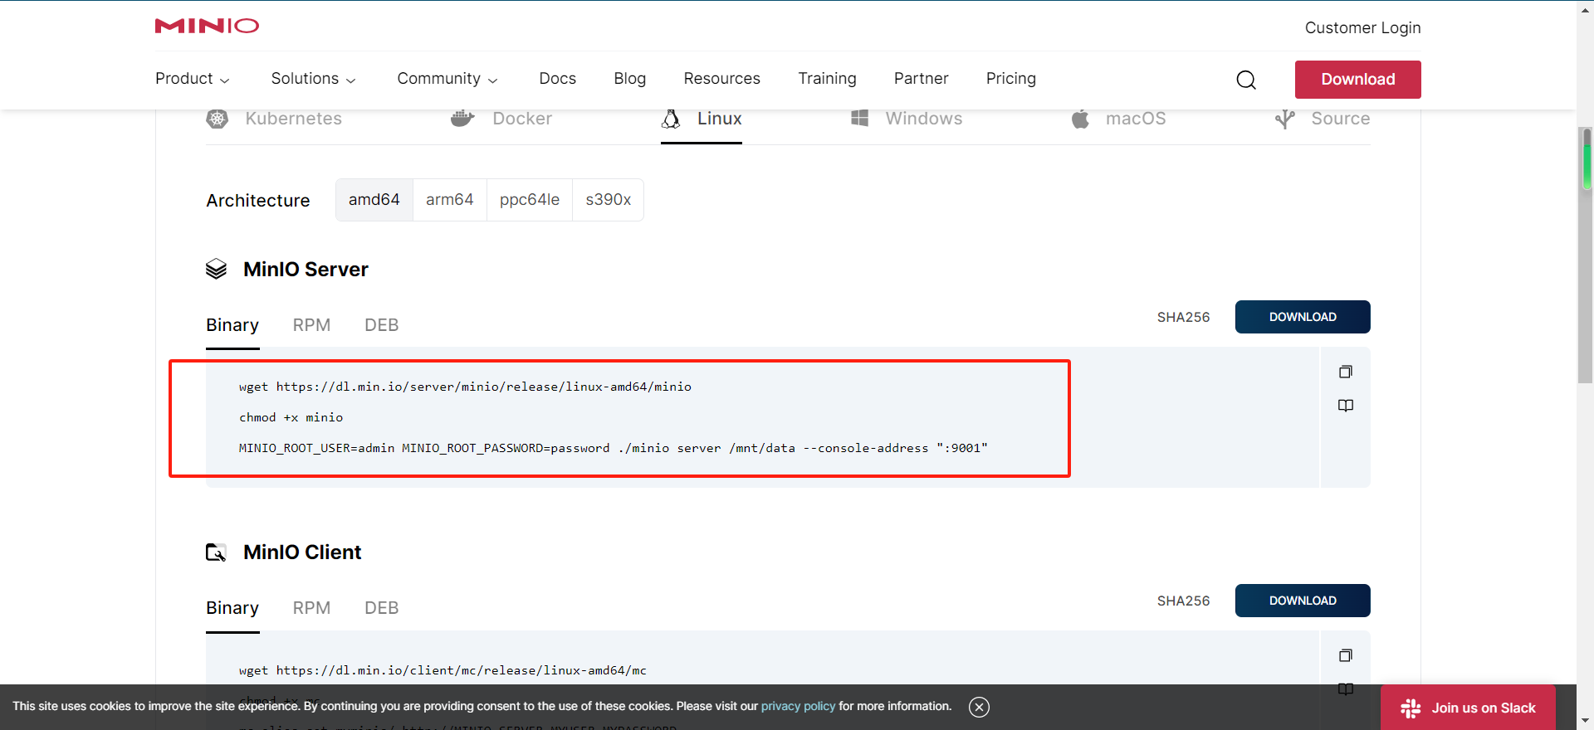The height and width of the screenshot is (730, 1594).
Task: View the Pricing page
Action: point(1010,79)
